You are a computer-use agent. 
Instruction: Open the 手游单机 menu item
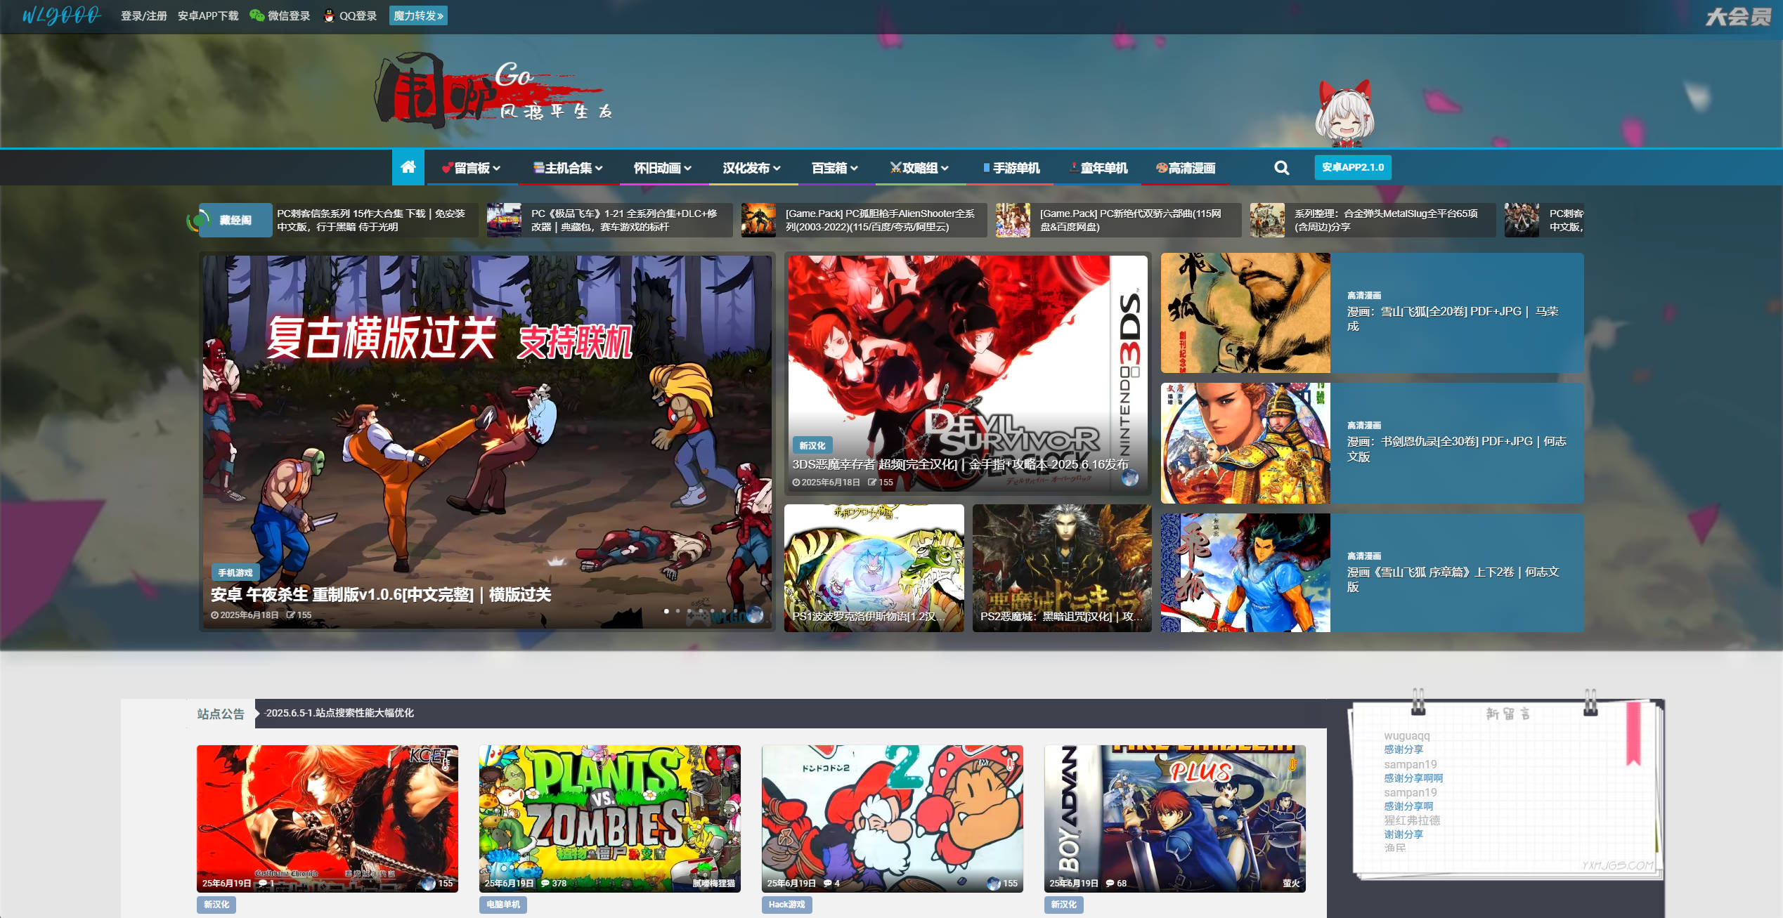[1011, 168]
